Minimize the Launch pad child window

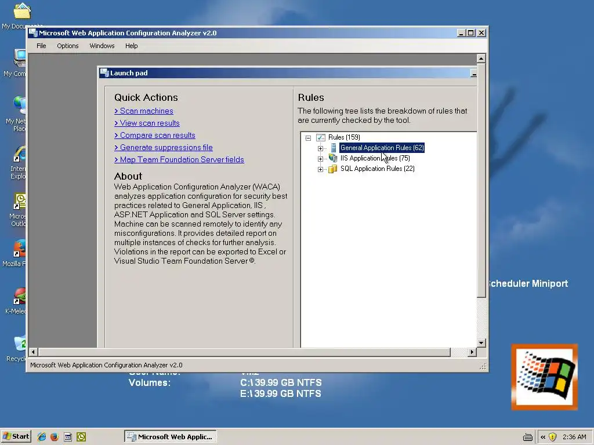(x=473, y=74)
